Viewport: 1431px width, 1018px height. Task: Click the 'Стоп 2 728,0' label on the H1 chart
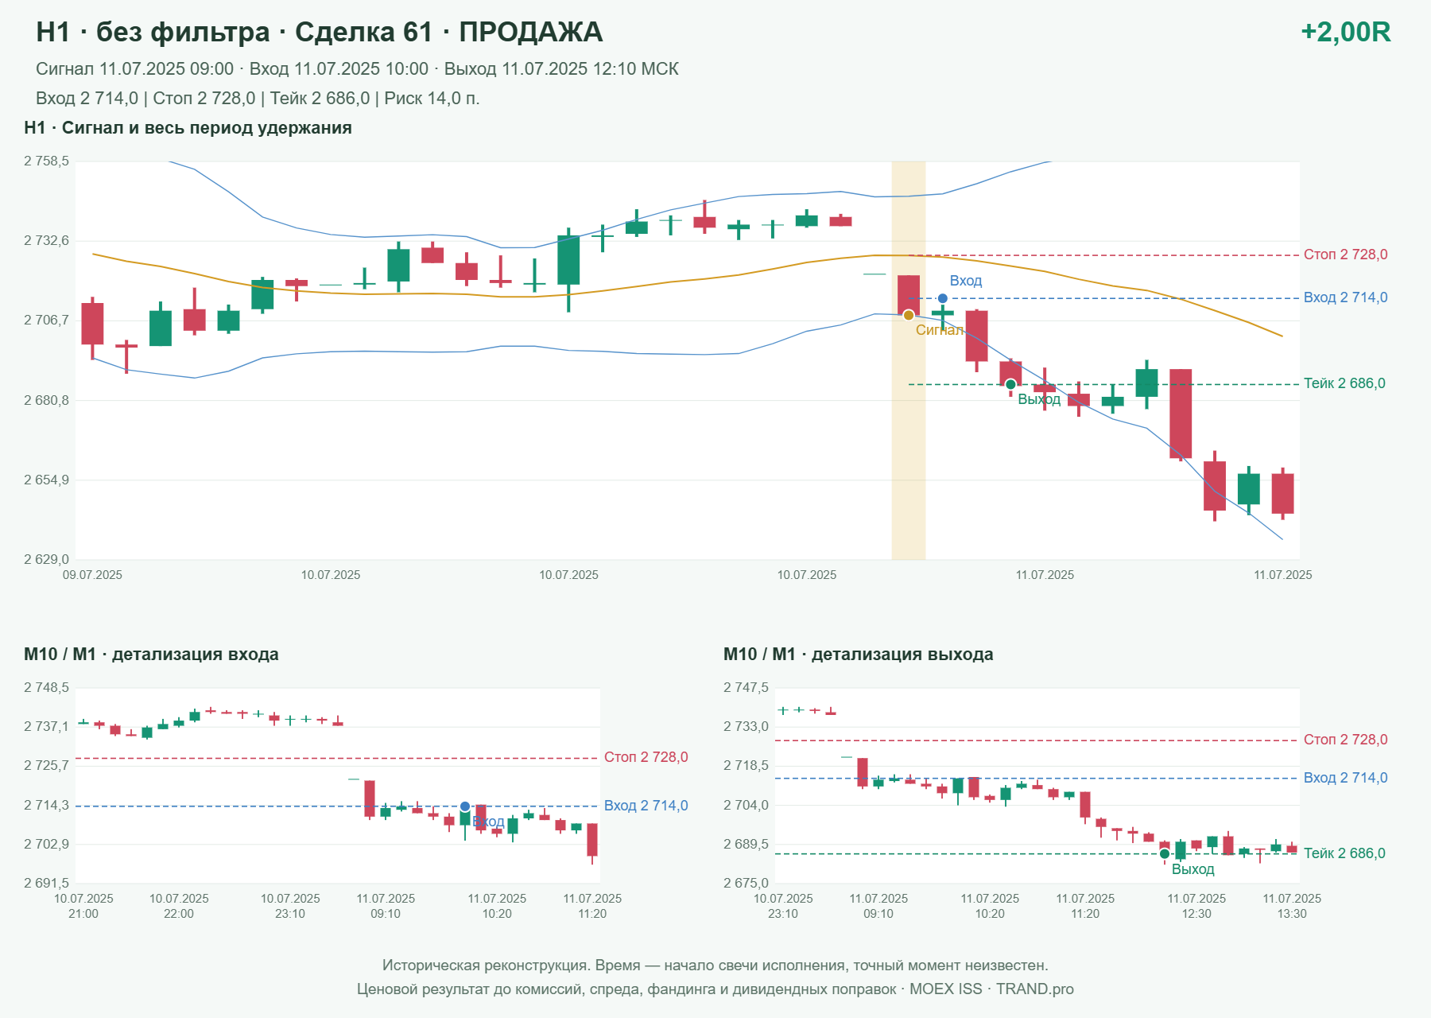(x=1345, y=254)
